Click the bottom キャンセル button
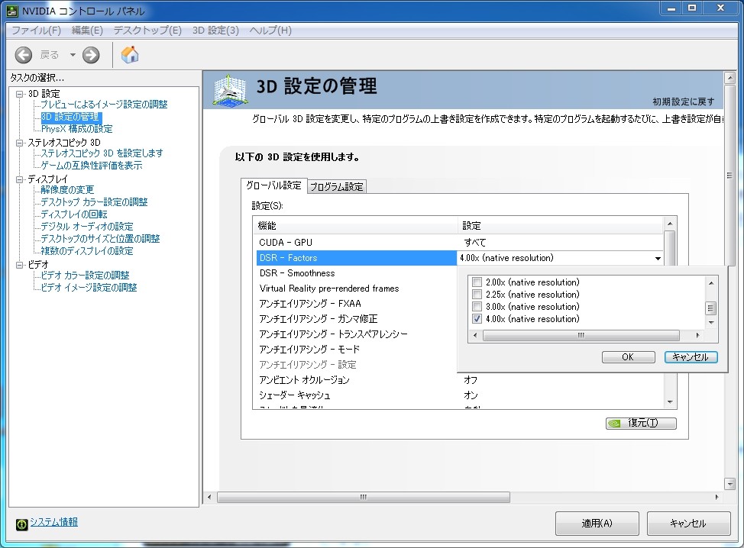The height and width of the screenshot is (548, 744). click(x=688, y=524)
